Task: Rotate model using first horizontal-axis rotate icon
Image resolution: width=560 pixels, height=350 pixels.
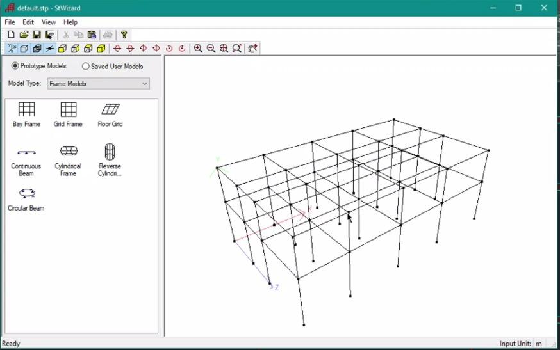Action: pos(117,49)
